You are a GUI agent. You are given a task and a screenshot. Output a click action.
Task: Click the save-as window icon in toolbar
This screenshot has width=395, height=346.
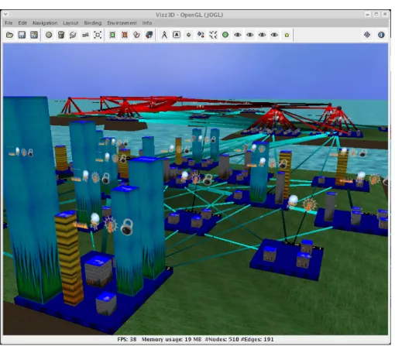[34, 35]
